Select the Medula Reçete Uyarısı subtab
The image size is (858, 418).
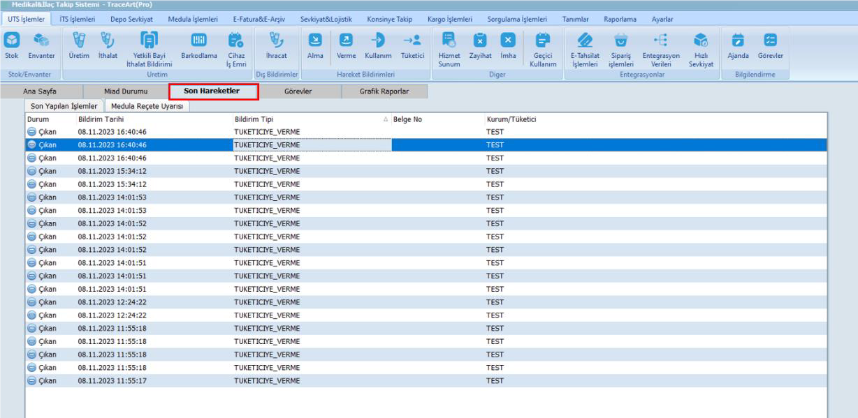click(147, 106)
